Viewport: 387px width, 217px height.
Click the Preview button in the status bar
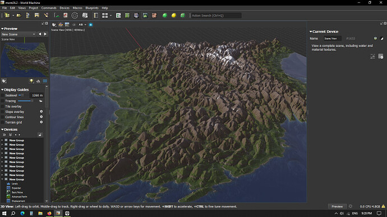click(x=337, y=206)
